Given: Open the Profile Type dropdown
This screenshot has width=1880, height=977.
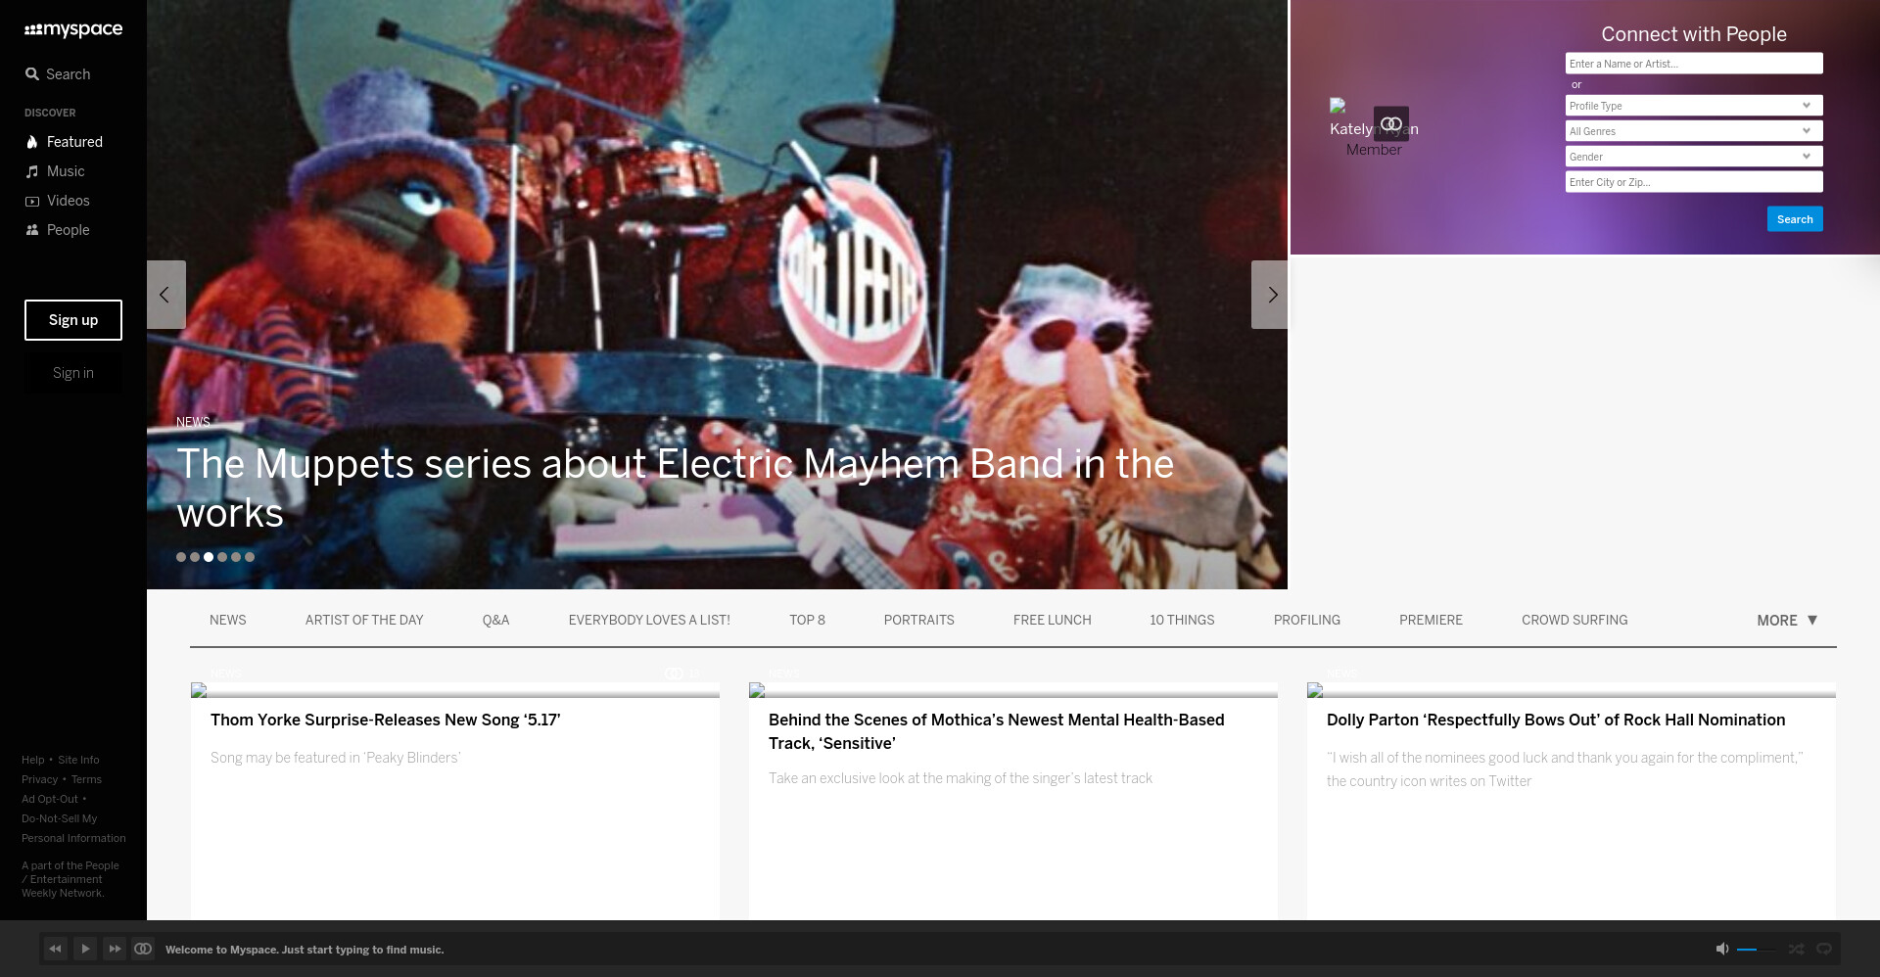Looking at the screenshot, I should tap(1694, 106).
